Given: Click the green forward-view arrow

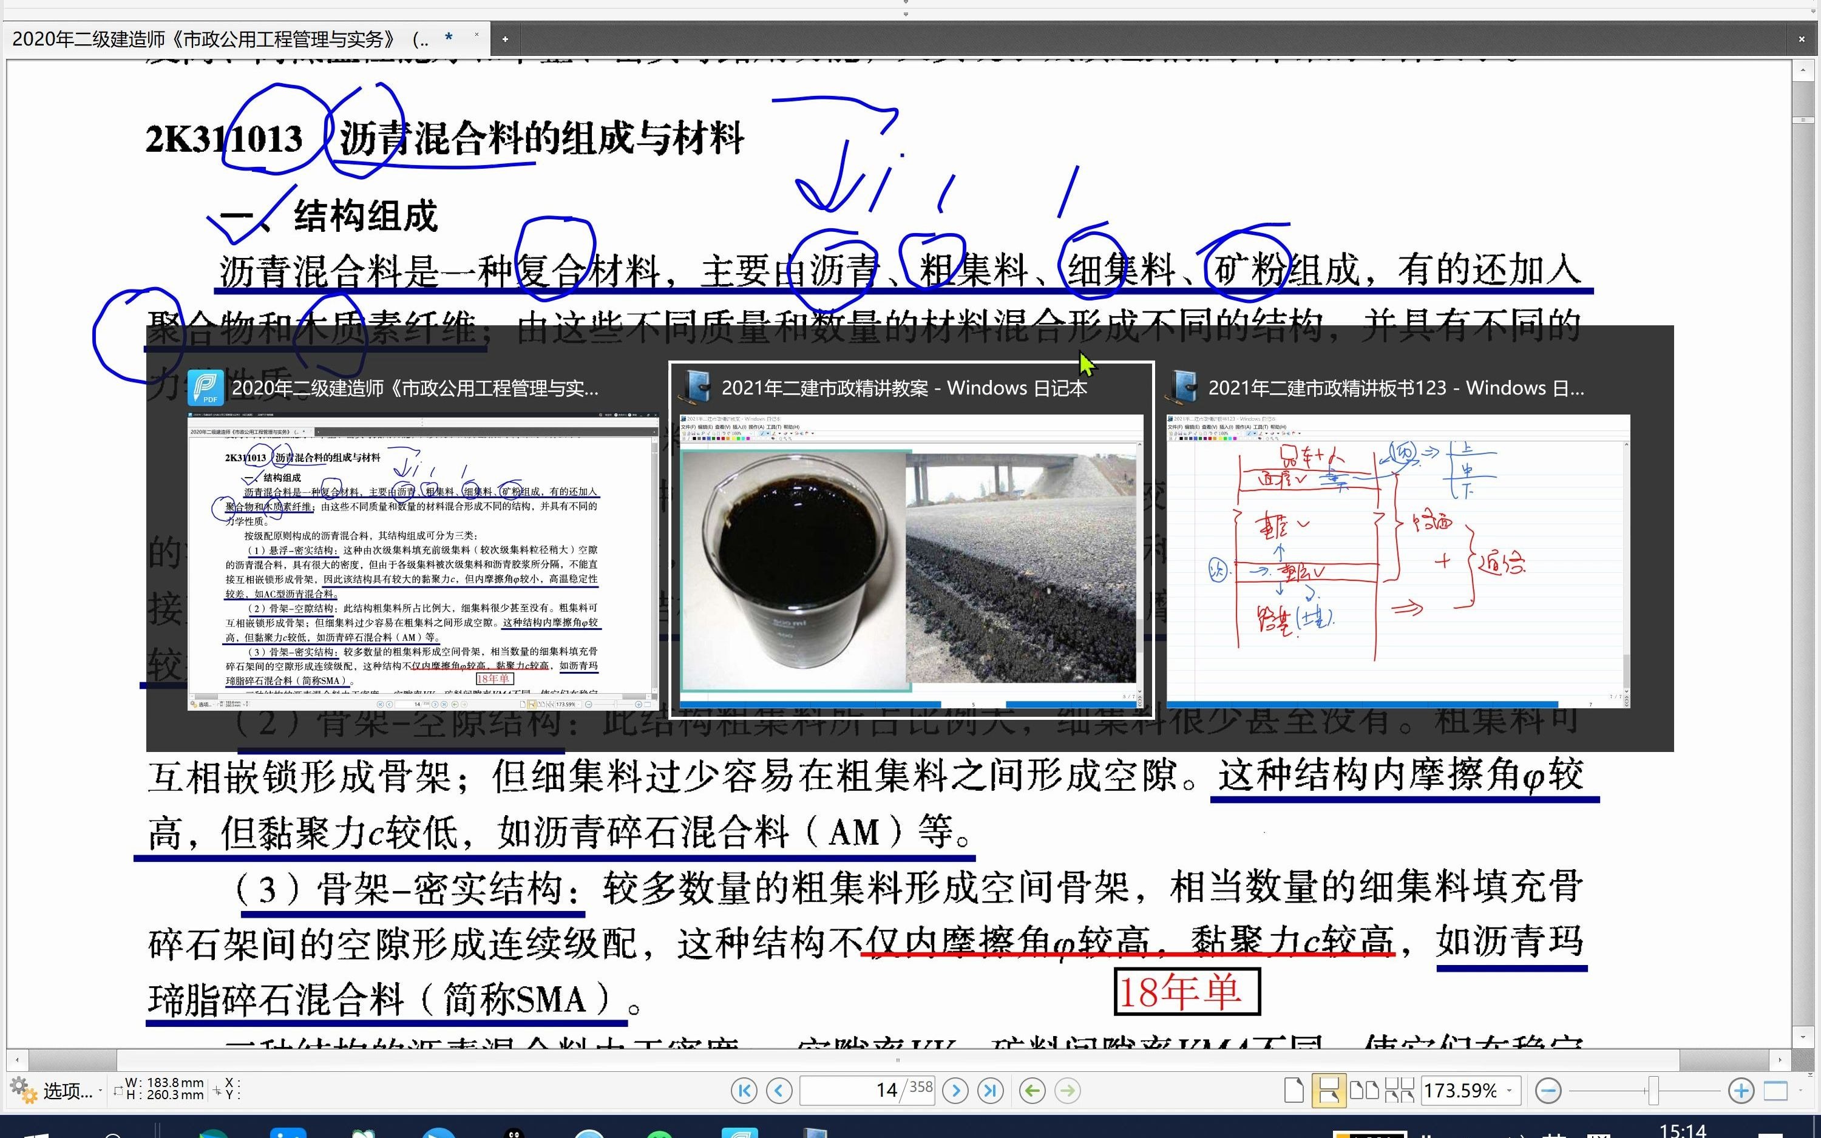Looking at the screenshot, I should click(1067, 1090).
